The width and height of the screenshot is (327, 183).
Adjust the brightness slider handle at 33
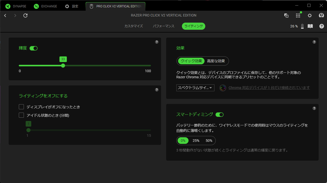[x=63, y=66]
